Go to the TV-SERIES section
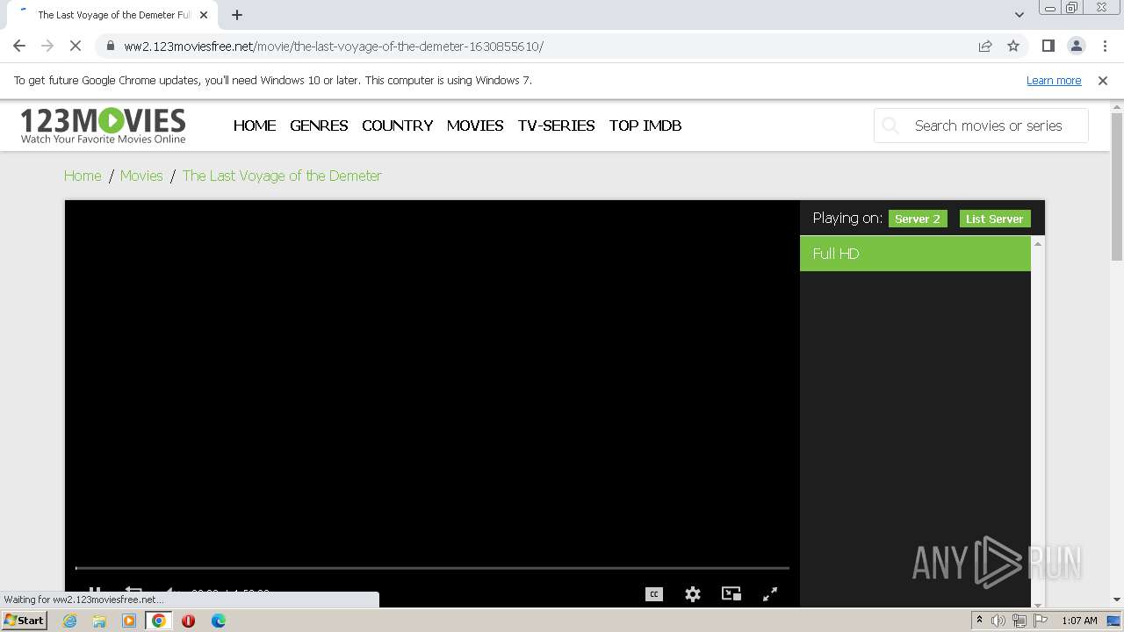Viewport: 1124px width, 632px height. point(556,126)
